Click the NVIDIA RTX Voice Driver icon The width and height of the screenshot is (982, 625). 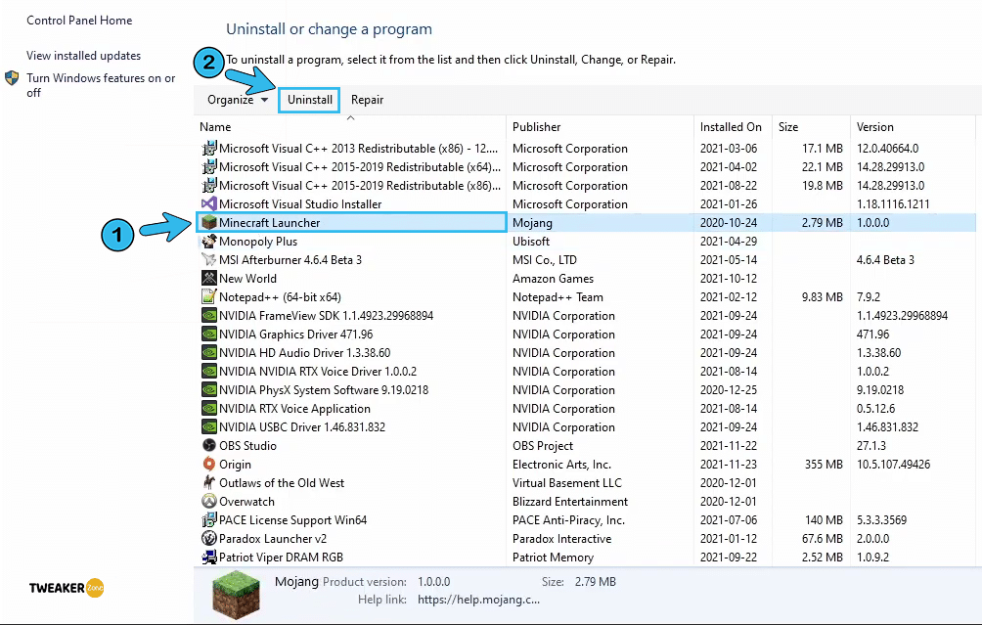coord(209,372)
